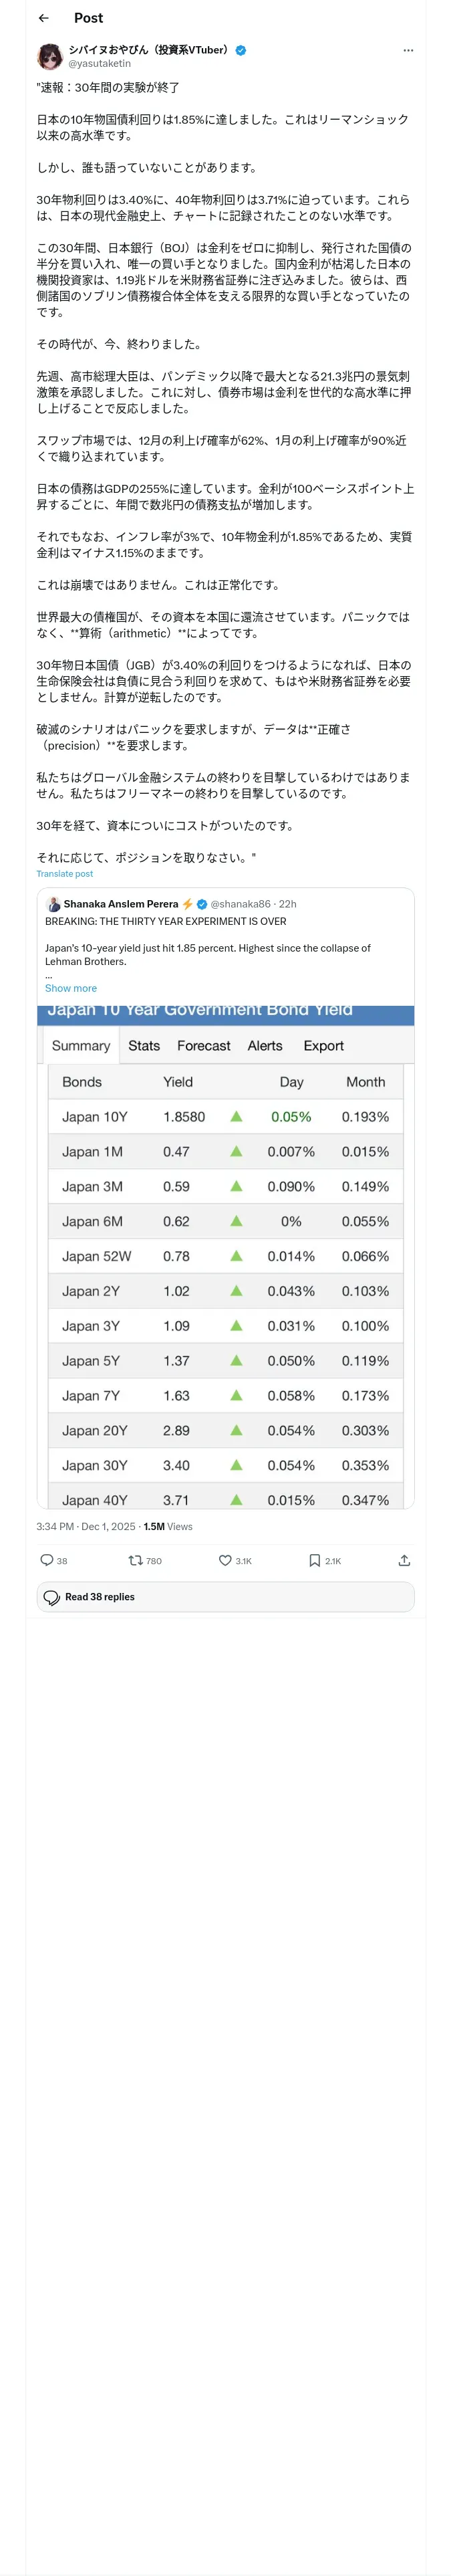
Task: Open the Forecast tab
Action: pos(204,1046)
